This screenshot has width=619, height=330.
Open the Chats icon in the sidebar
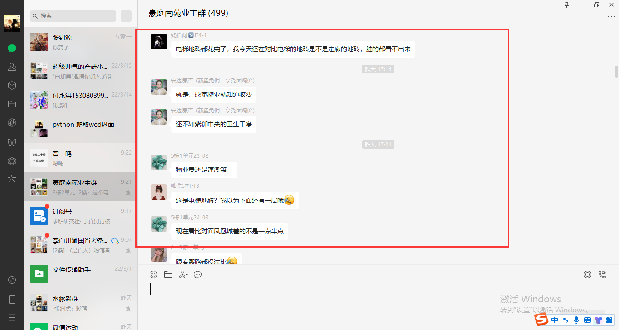point(12,48)
